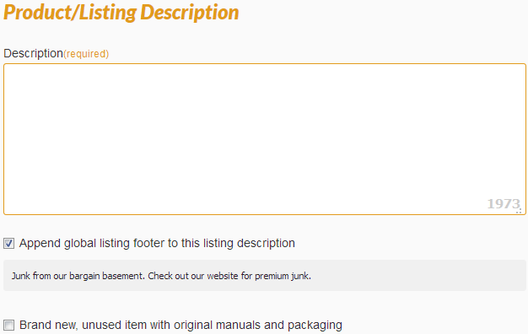This screenshot has height=334, width=528.
Task: Focus the top-left start of the Description box
Action: click(x=8, y=68)
